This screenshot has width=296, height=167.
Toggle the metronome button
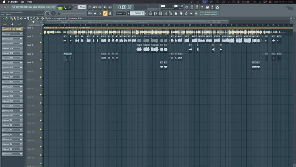coord(90,7)
